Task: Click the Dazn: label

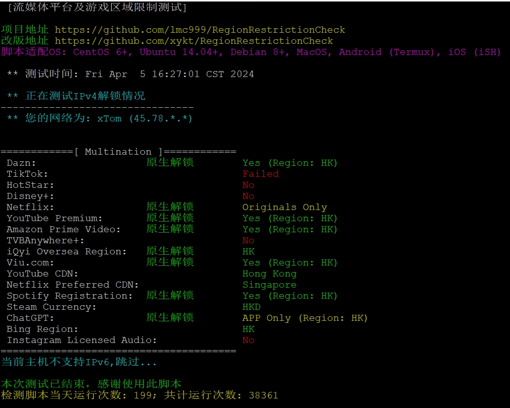Action: click(x=21, y=163)
